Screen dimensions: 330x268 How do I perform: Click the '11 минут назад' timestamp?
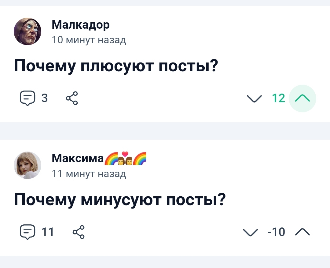pos(89,174)
